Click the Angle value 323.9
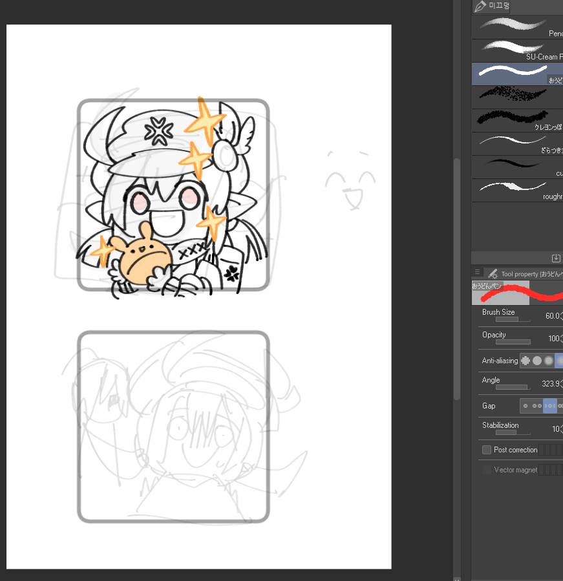563x581 pixels. point(551,383)
